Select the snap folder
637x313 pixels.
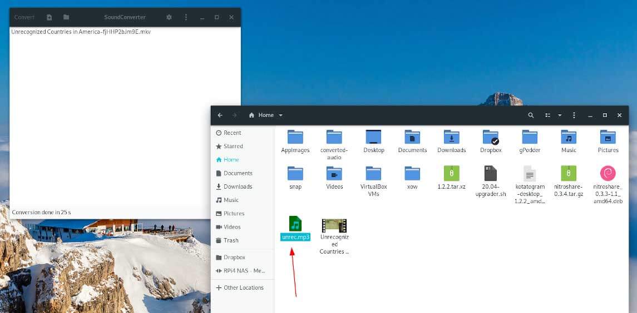(295, 178)
